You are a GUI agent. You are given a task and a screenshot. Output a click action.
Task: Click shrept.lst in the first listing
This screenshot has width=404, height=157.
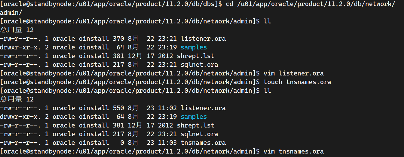click(196, 56)
